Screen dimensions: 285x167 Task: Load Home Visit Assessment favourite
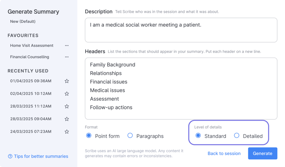(x=32, y=45)
